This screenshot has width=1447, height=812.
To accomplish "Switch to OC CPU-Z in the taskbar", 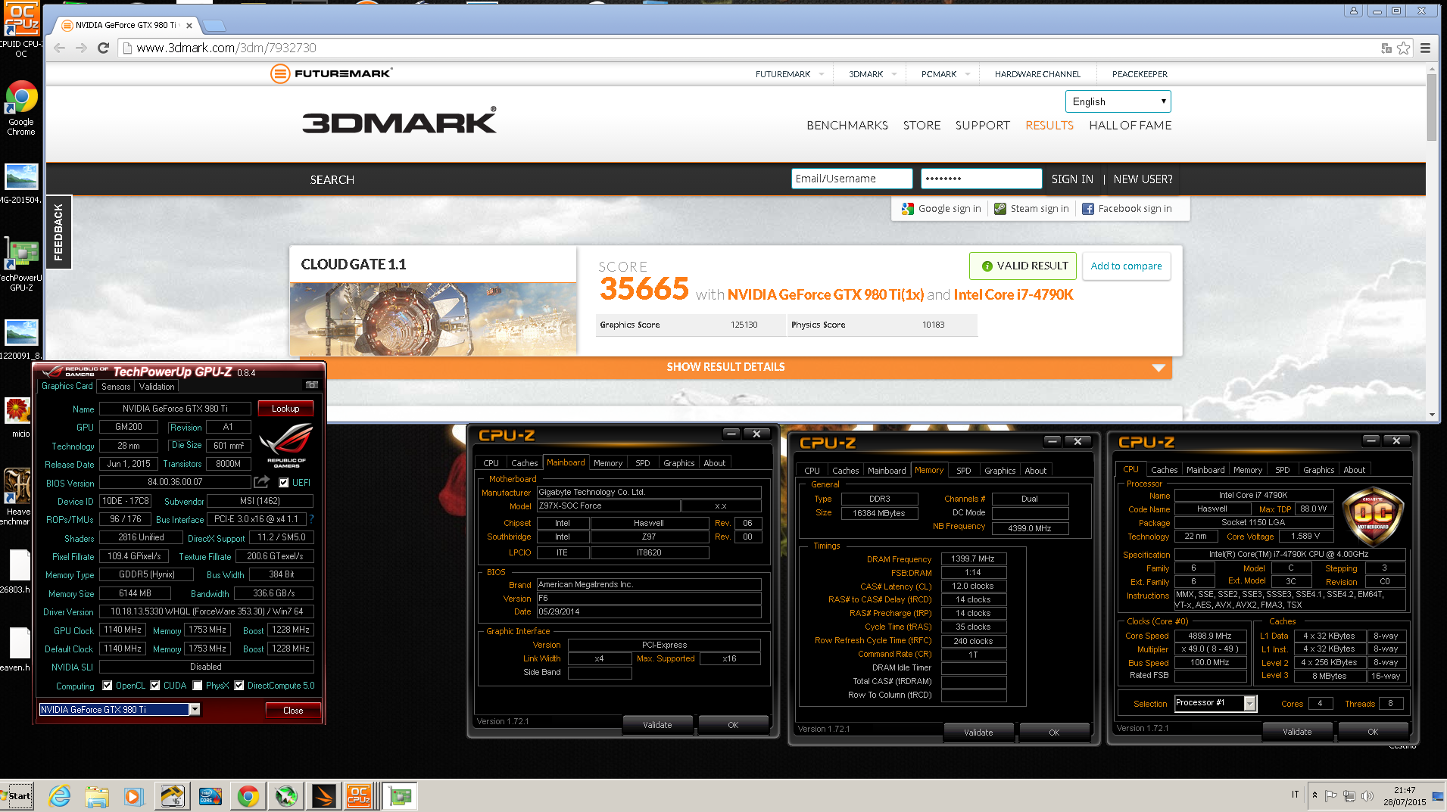I will (x=359, y=795).
